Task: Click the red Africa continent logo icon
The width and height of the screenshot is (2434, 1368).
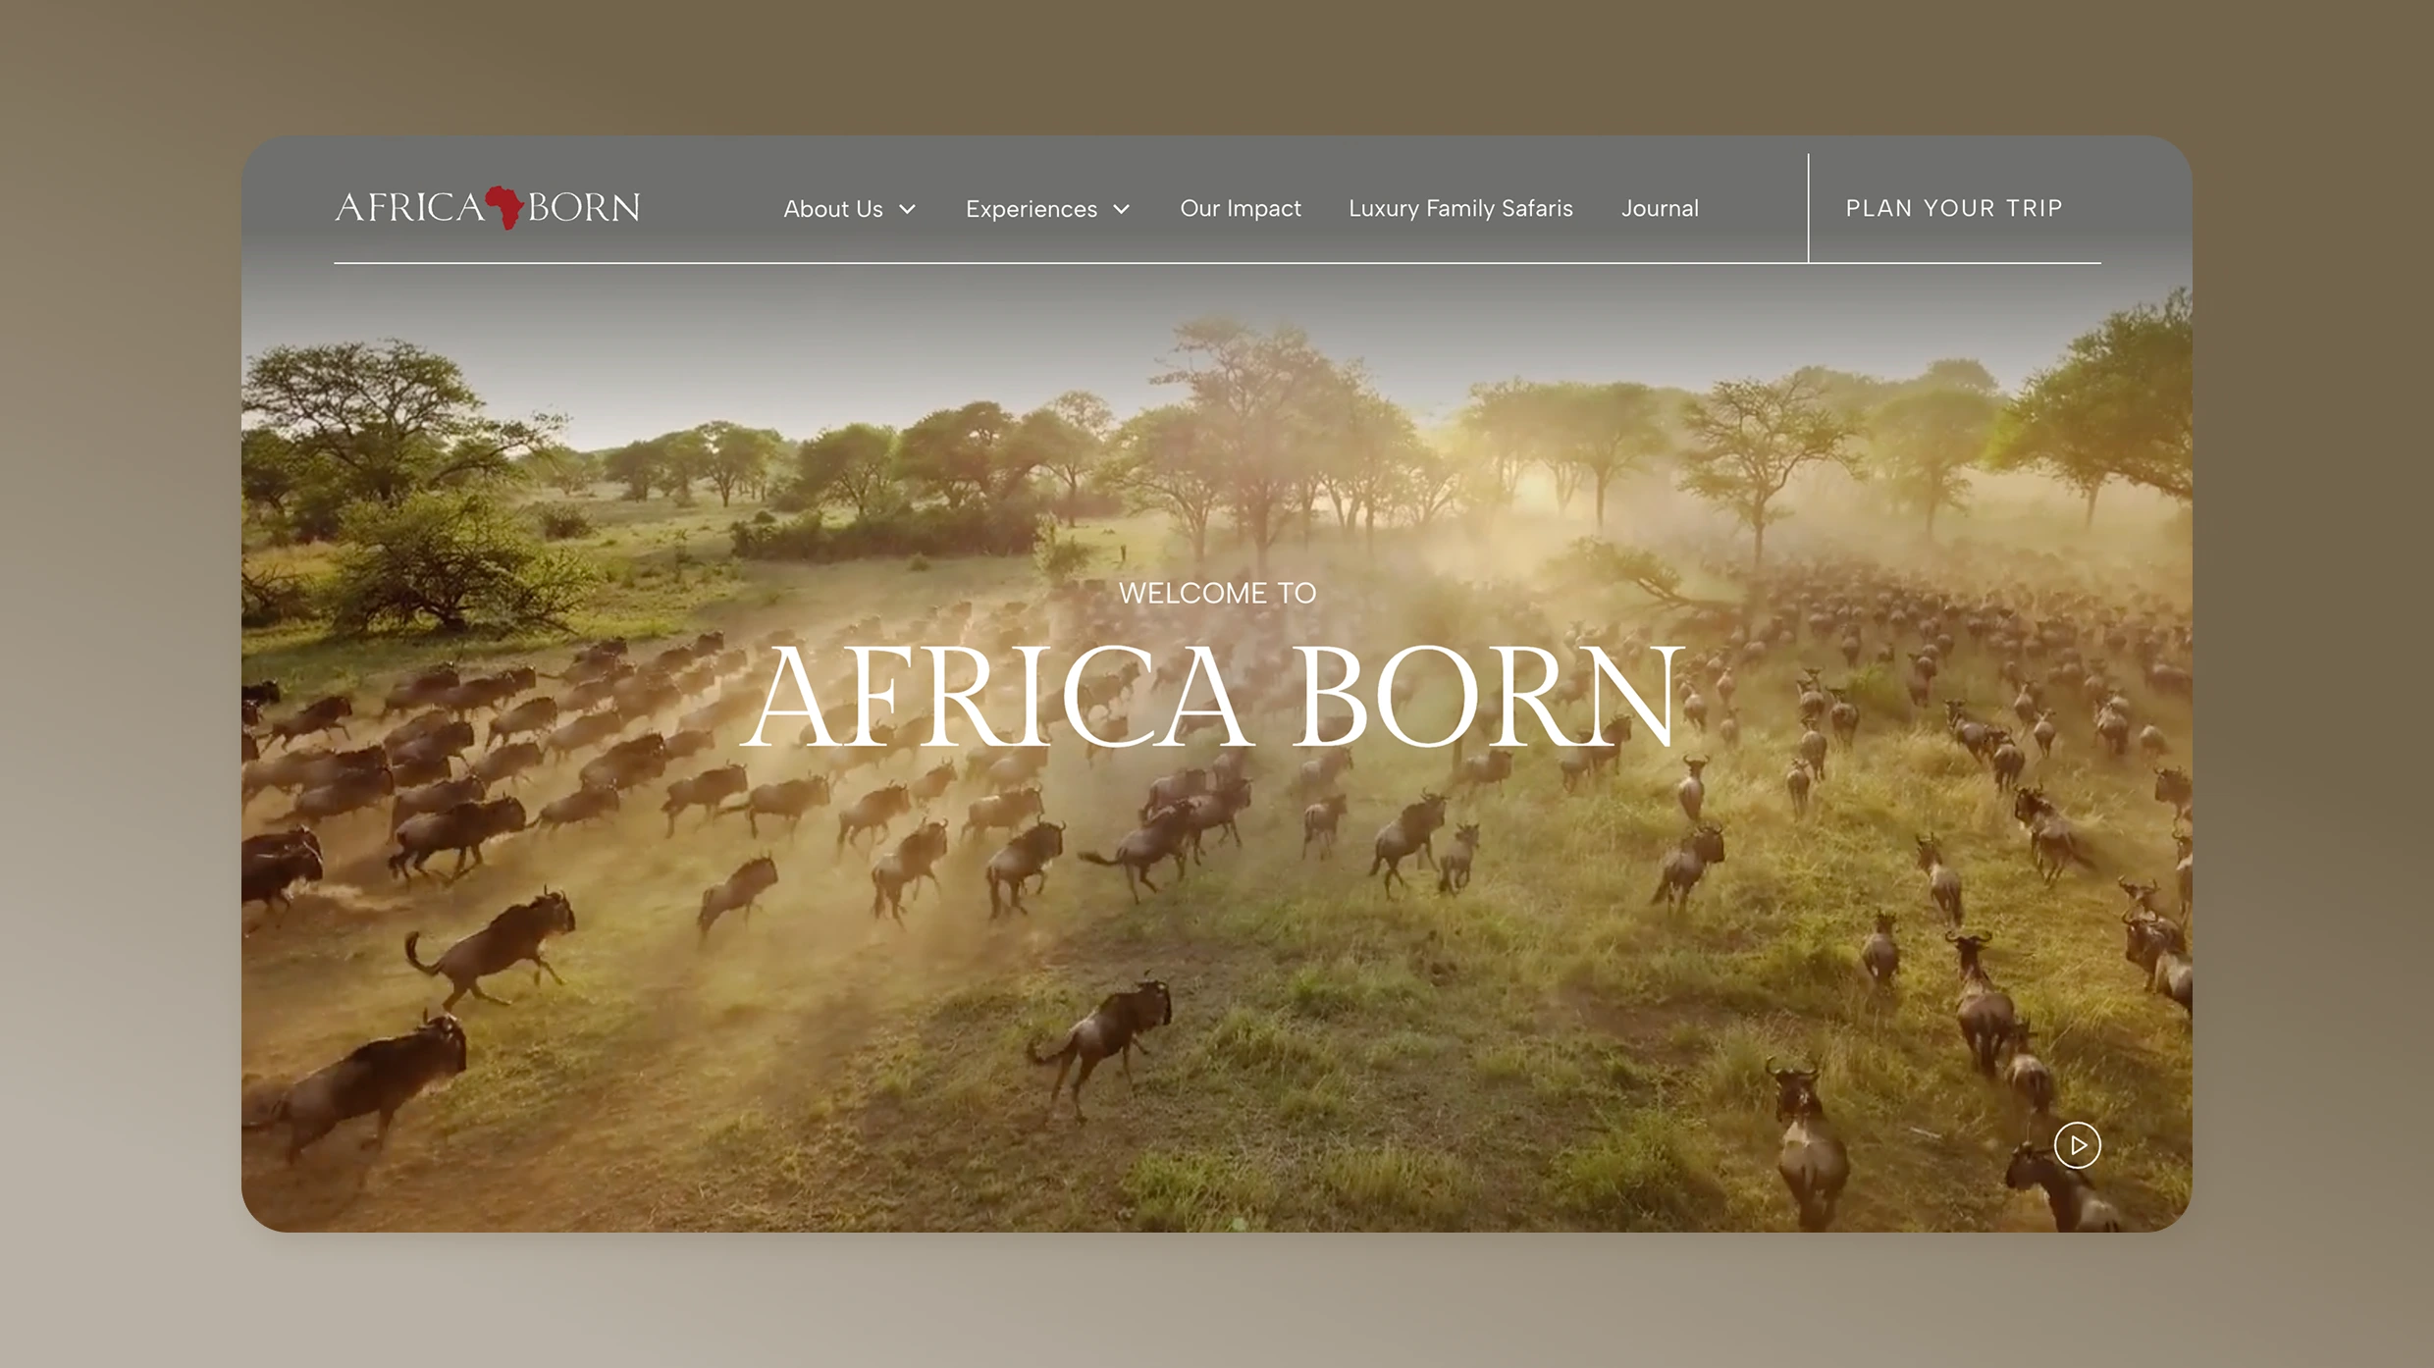Action: tap(505, 207)
